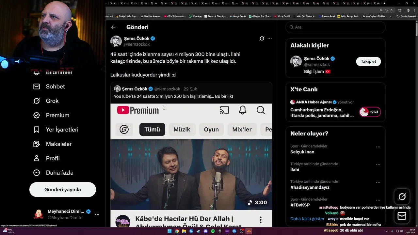Open a new browser tab with plus button
The image size is (418, 235).
coord(384,3)
